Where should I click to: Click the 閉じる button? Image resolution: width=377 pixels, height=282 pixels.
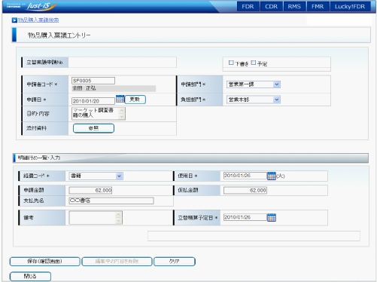tap(30, 277)
